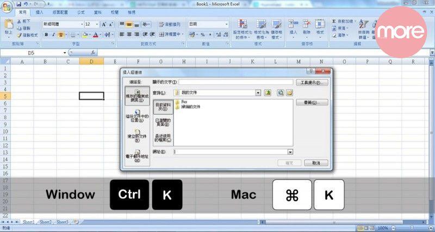The height and width of the screenshot is (232, 435).
Task: Click Screen Tip (工具提示) button in dialog
Action: (x=312, y=83)
